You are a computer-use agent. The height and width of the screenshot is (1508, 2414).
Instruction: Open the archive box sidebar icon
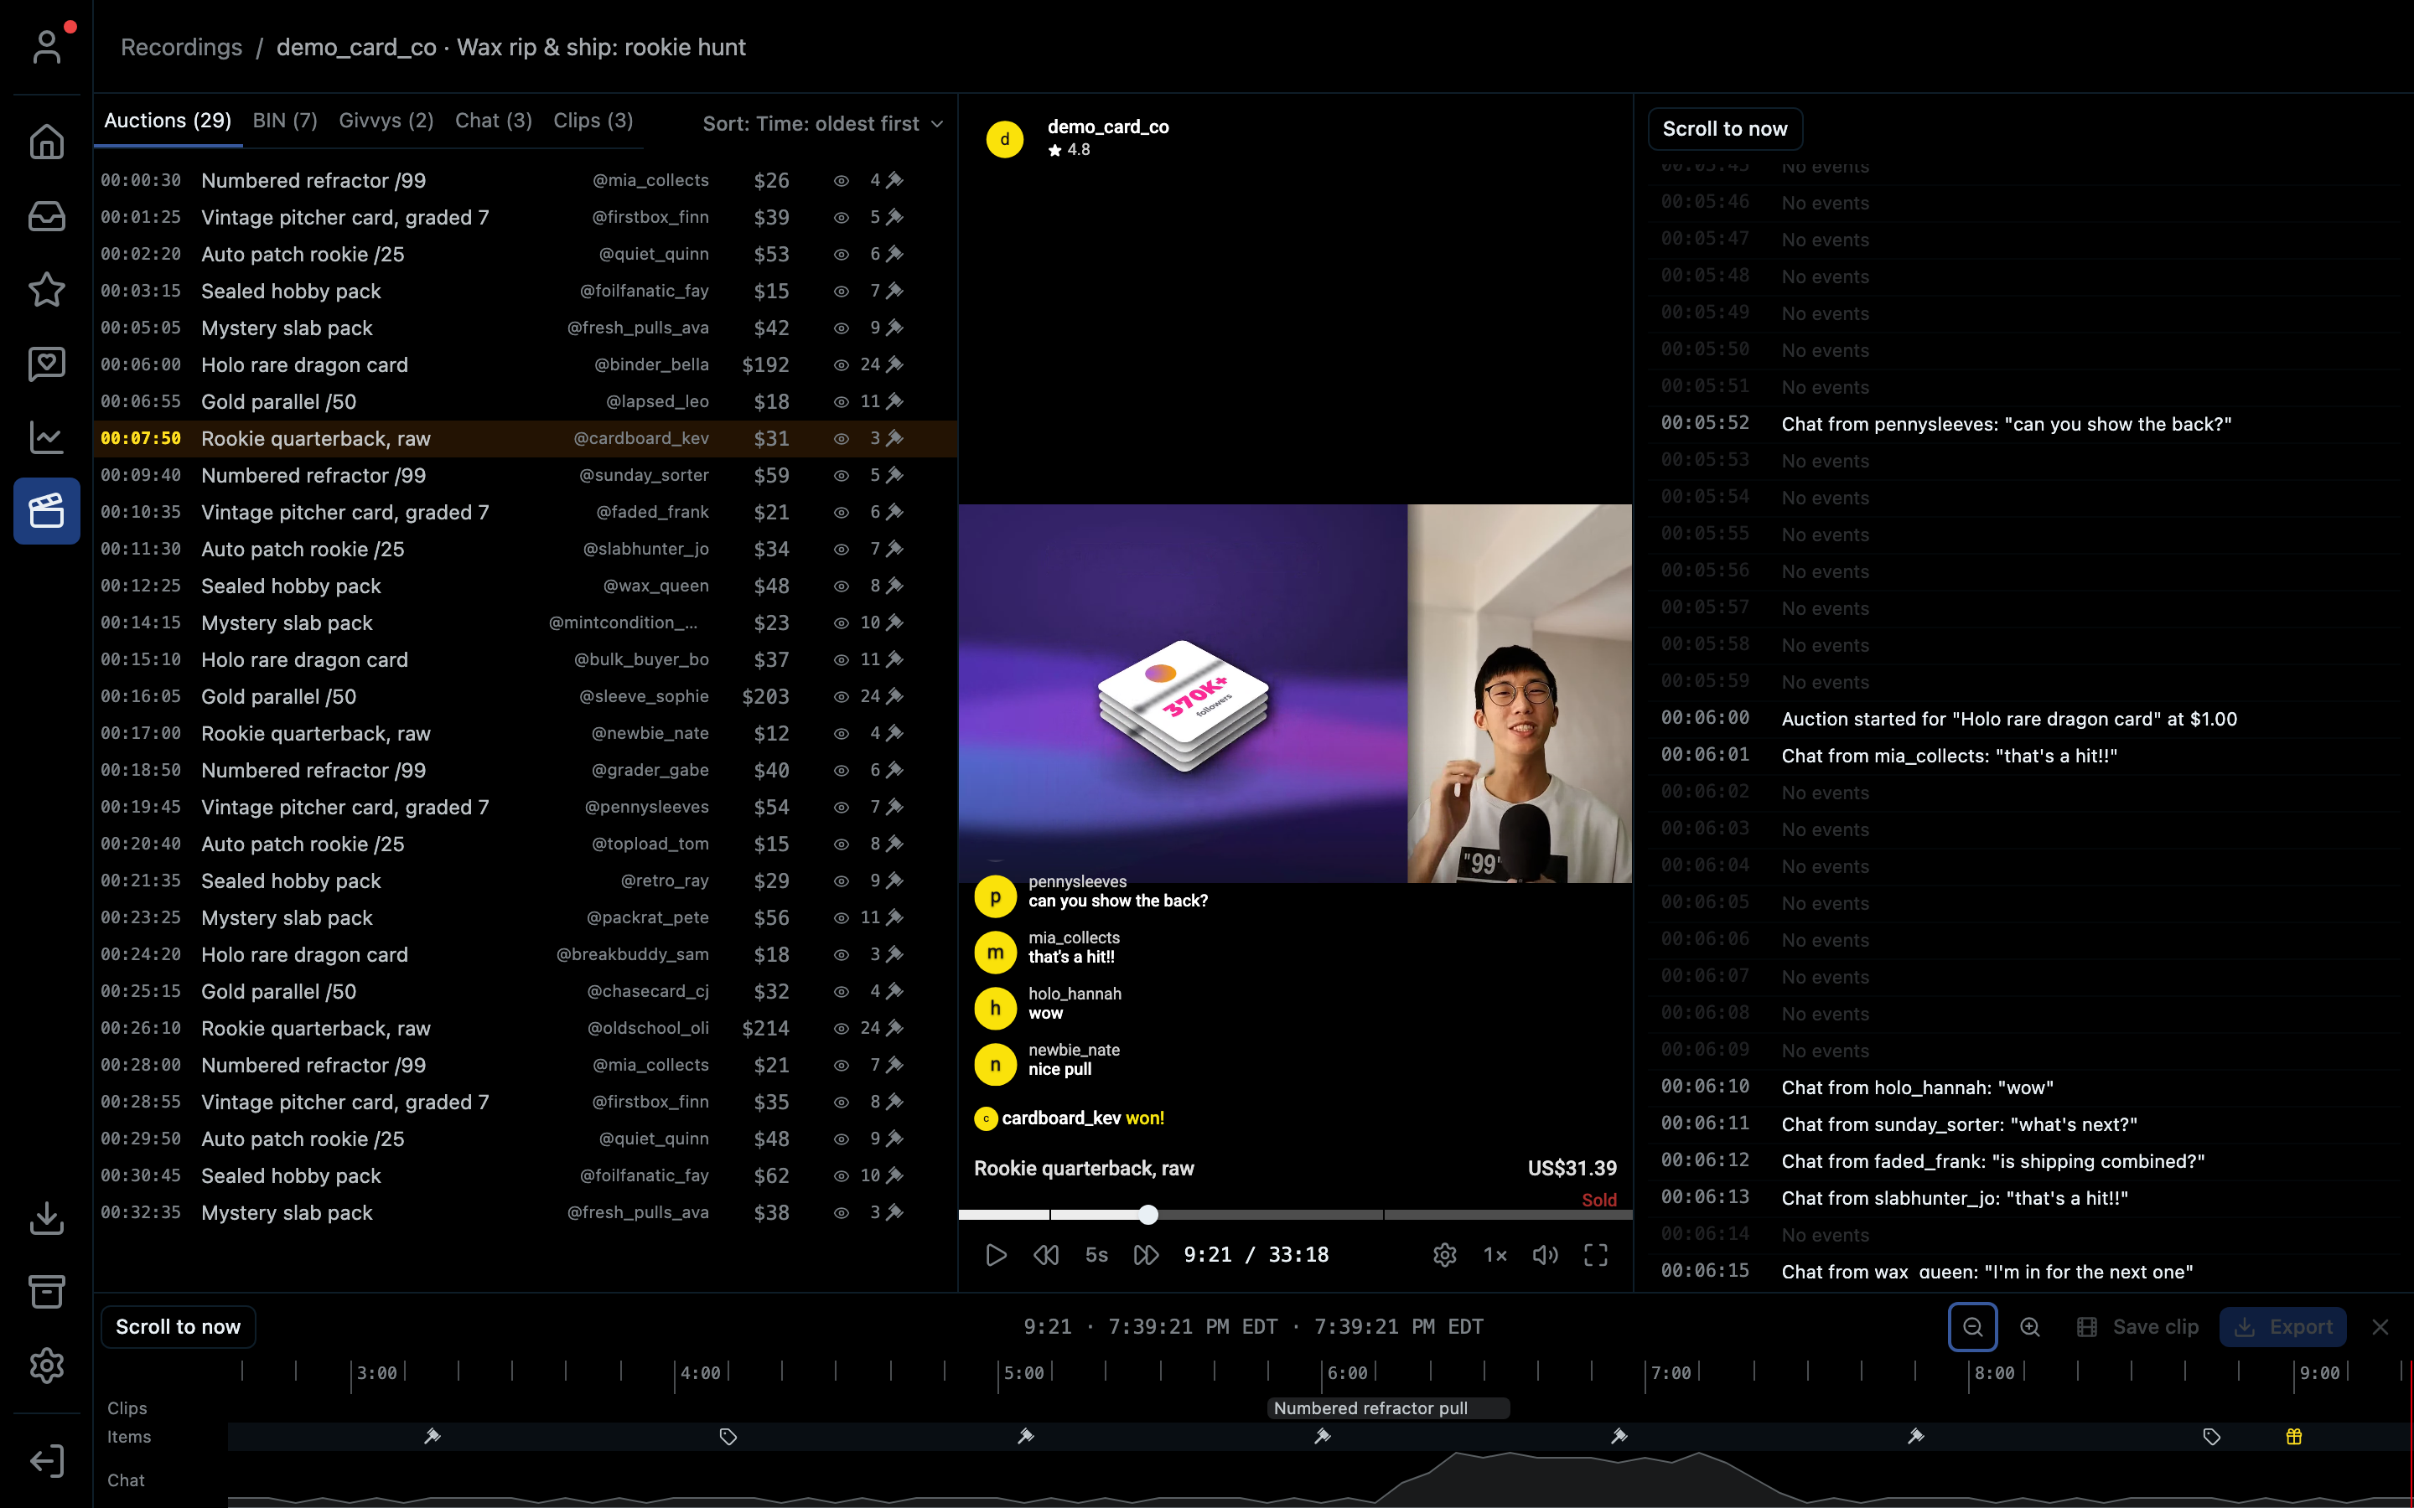(47, 1292)
